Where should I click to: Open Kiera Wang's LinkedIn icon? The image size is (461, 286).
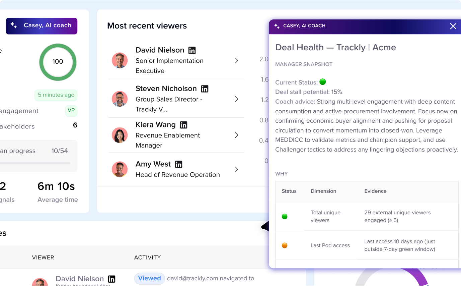click(183, 125)
